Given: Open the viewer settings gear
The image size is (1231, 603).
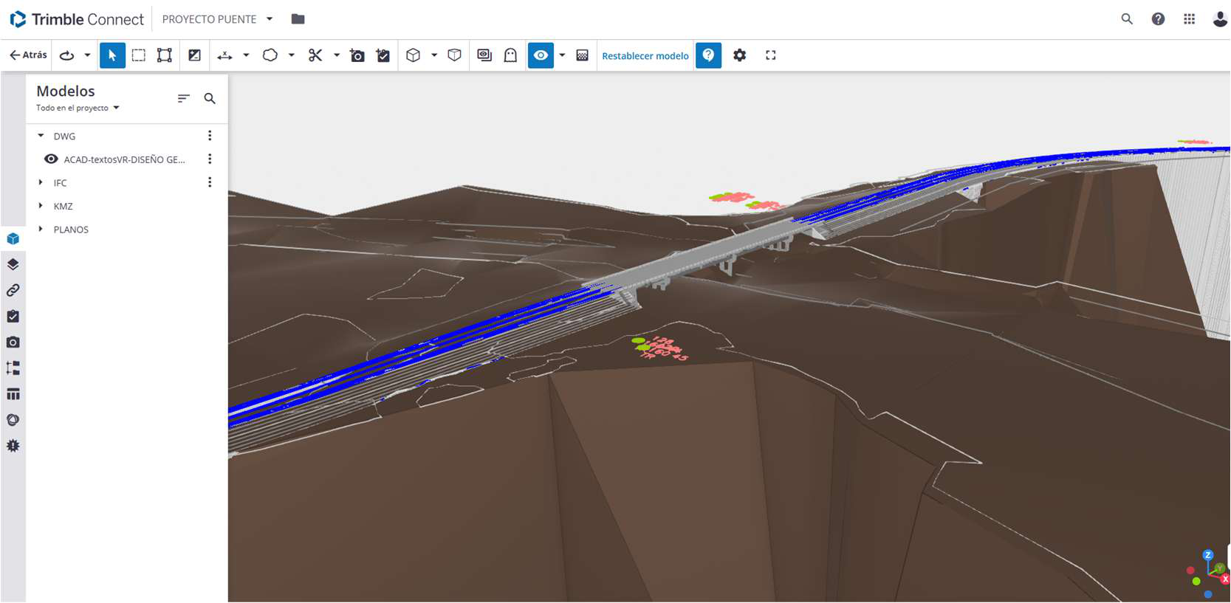Looking at the screenshot, I should pyautogui.click(x=739, y=55).
